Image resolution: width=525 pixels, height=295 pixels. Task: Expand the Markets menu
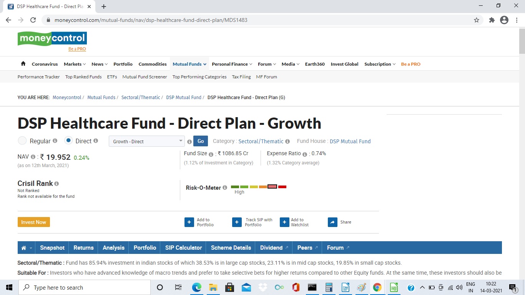tap(75, 64)
